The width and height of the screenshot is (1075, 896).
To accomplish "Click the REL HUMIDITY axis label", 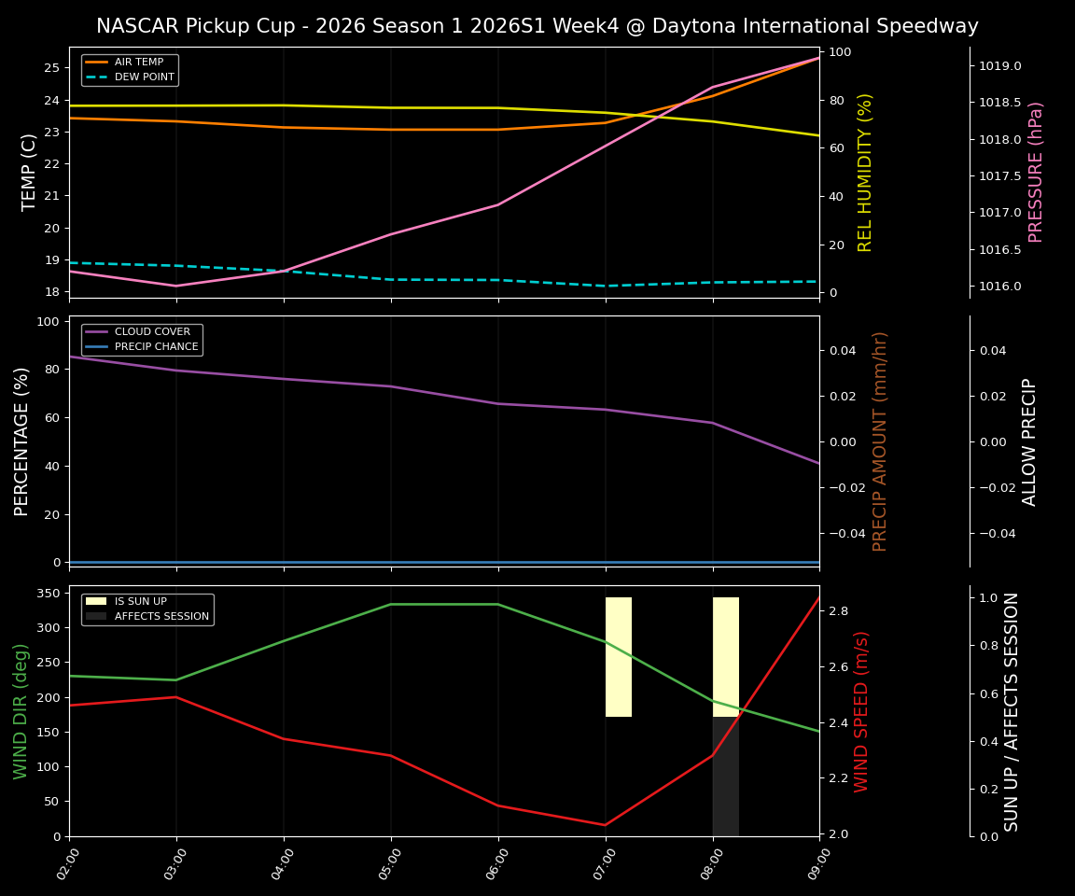I will tap(866, 171).
